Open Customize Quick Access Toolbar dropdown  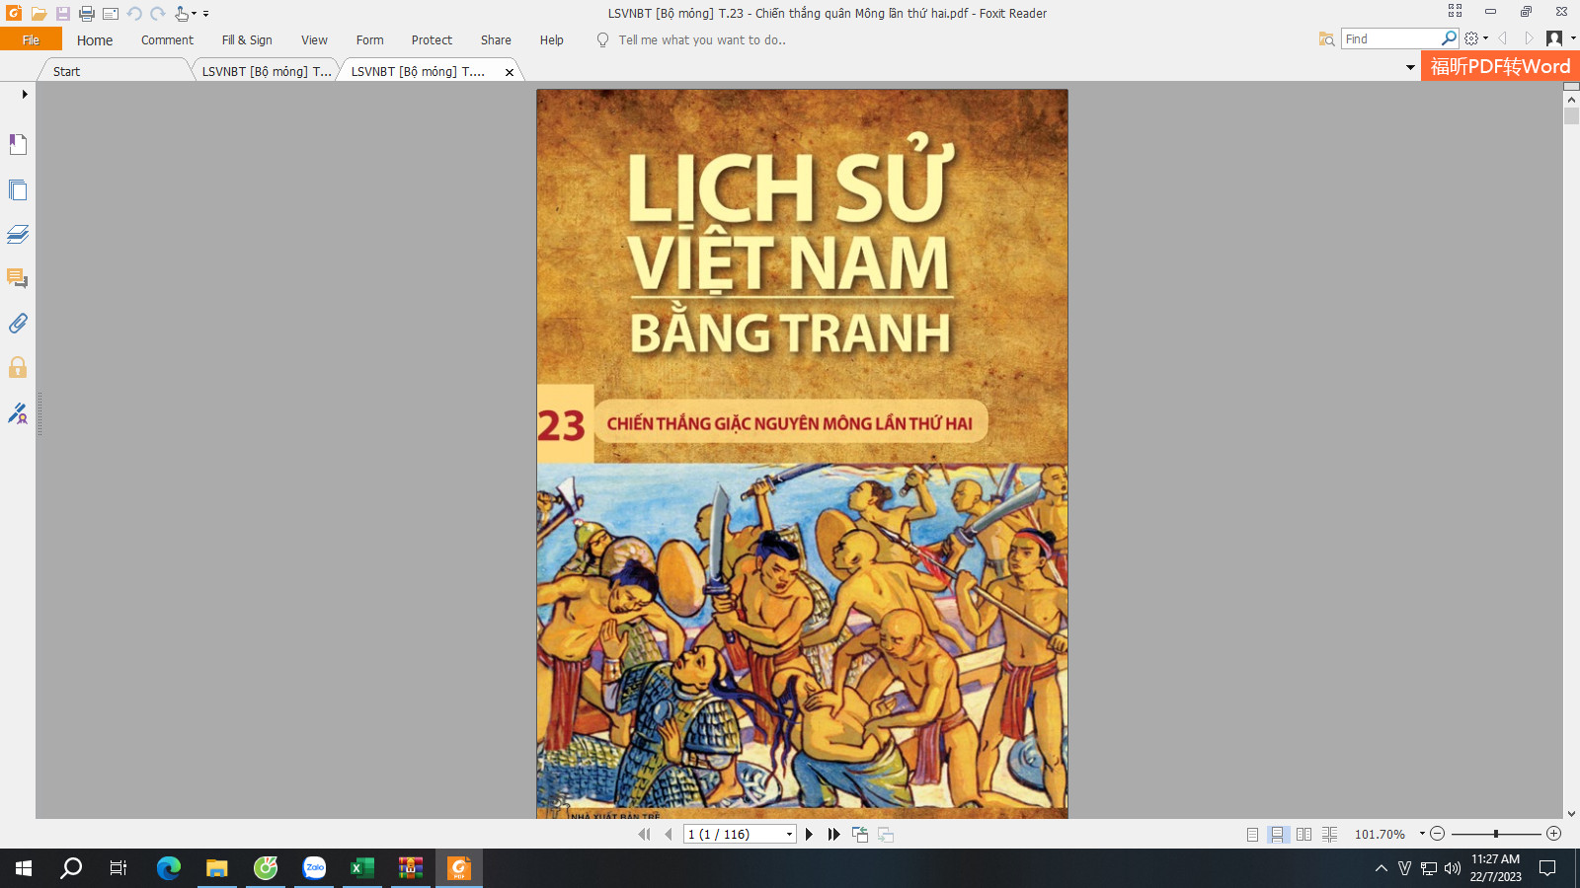point(205,14)
